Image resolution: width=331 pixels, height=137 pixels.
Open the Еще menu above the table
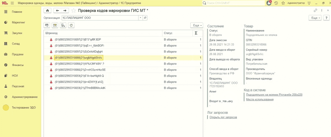click(x=197, y=25)
